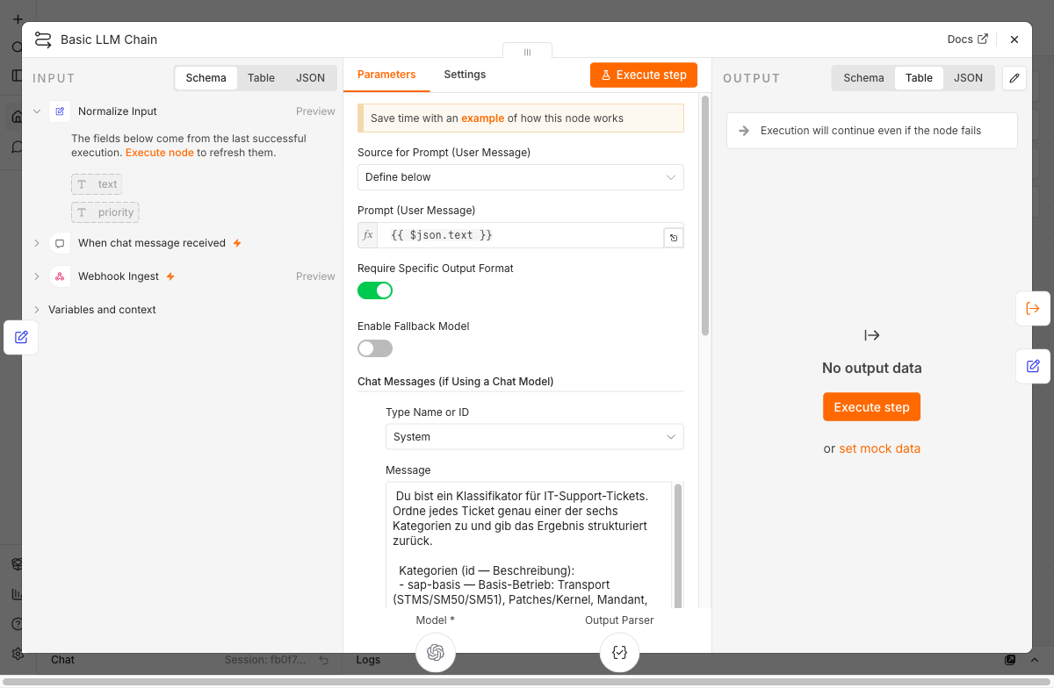1054x688 pixels.
Task: Click the background sidebar settings gear
Action: 17,654
